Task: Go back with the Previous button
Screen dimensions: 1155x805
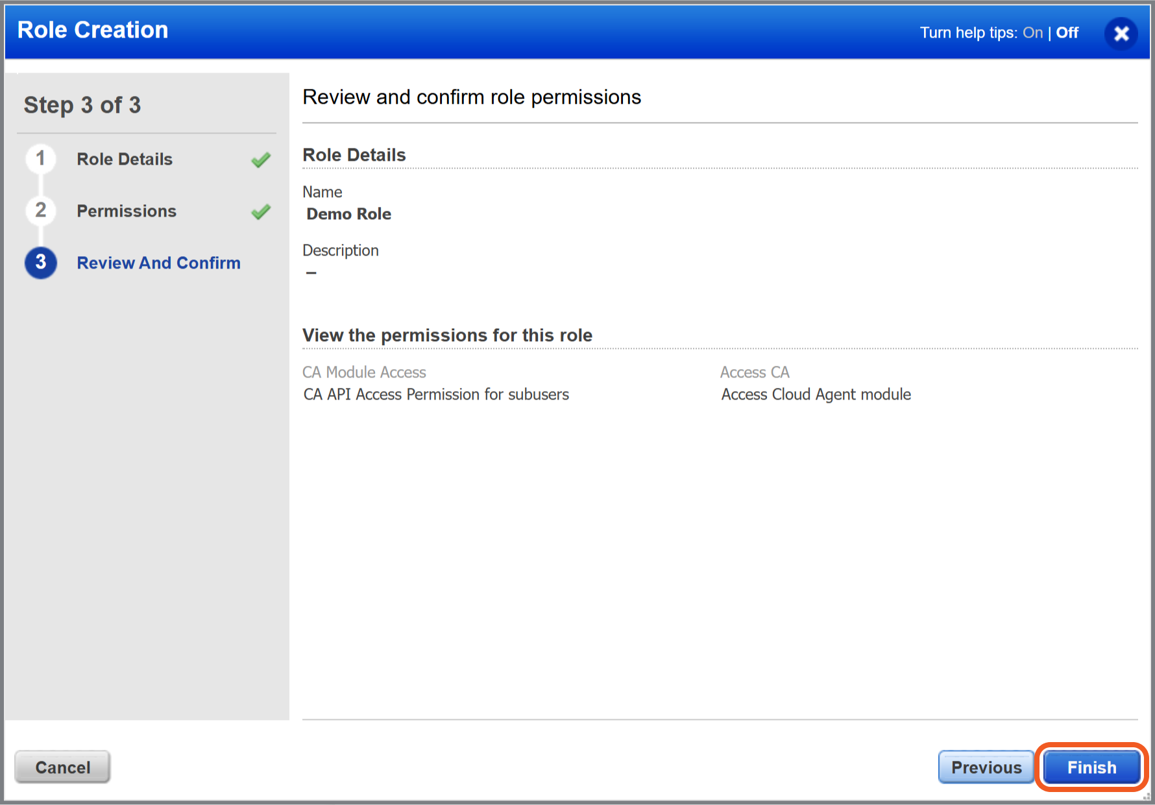Action: [x=986, y=767]
